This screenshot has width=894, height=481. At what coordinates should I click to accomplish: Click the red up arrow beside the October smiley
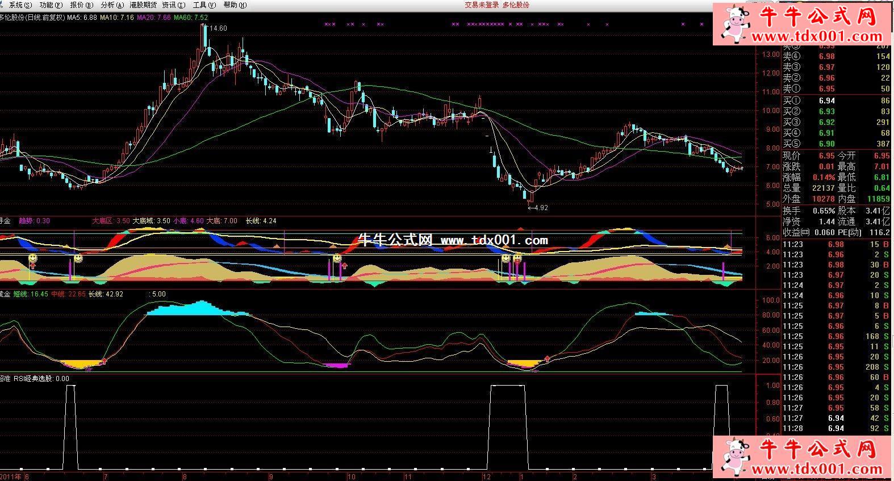point(344,266)
